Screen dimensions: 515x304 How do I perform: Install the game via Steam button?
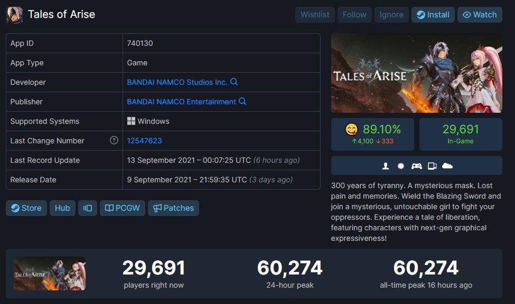(433, 15)
